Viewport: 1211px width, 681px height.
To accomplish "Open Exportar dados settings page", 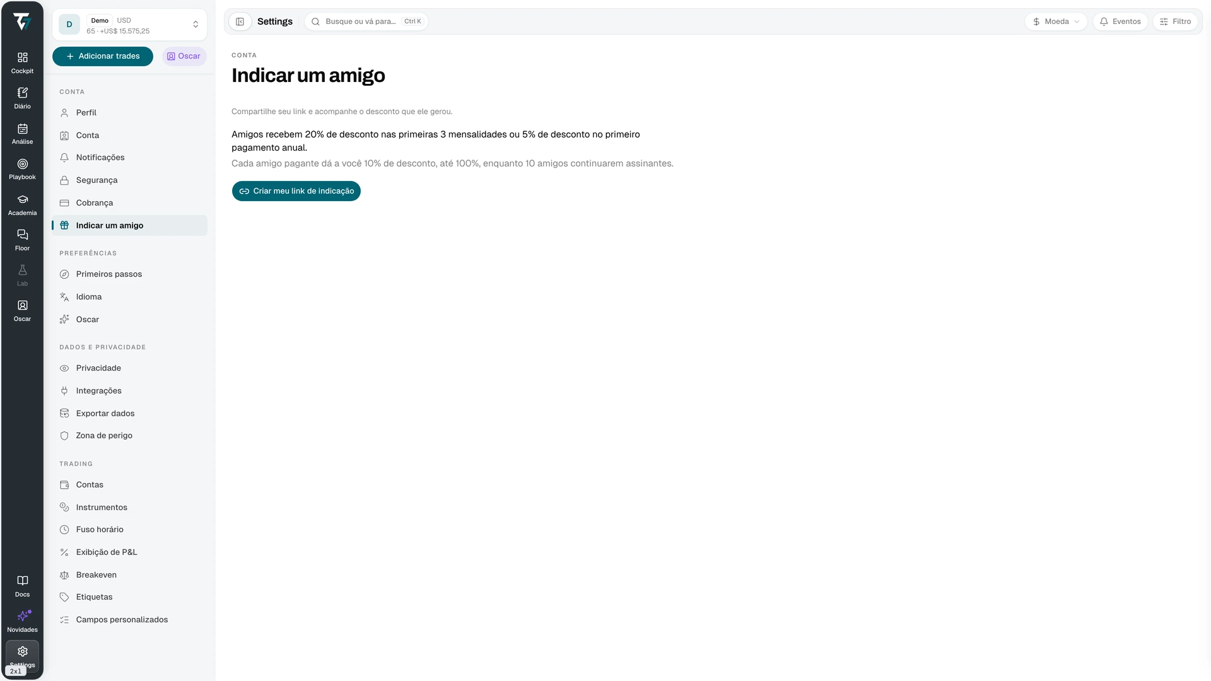I will 129,414.
